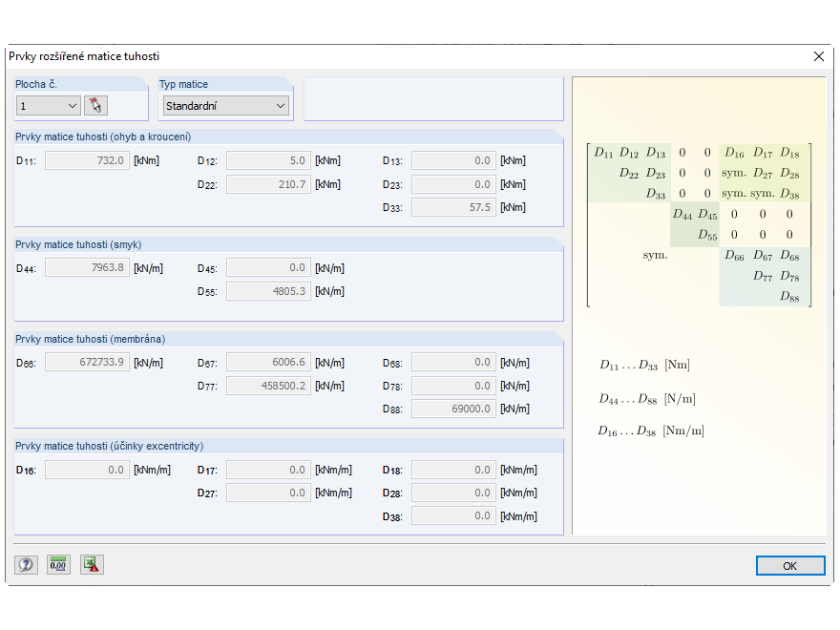Select the D67 field showing 6006.6

268,362
